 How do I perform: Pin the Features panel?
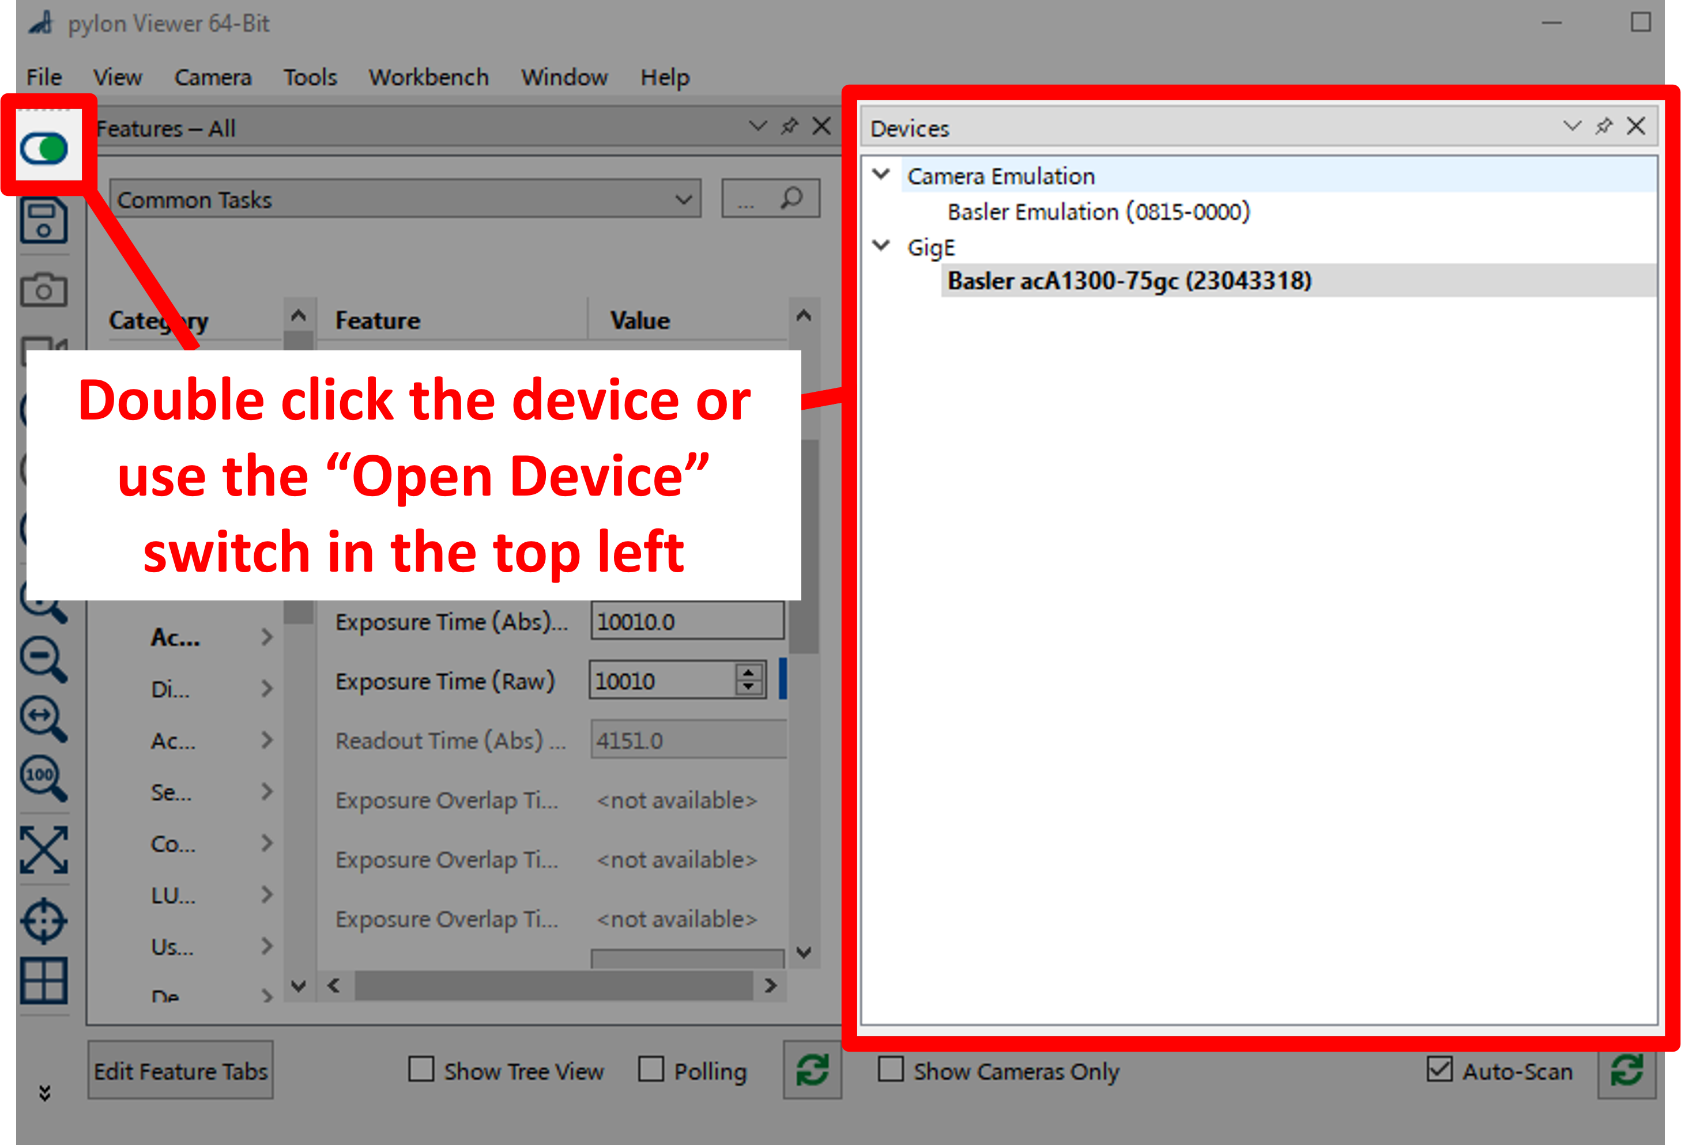(x=789, y=127)
